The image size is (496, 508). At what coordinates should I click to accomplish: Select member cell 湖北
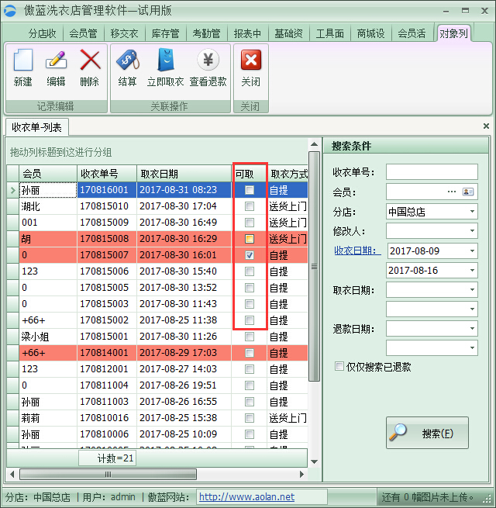(48, 206)
